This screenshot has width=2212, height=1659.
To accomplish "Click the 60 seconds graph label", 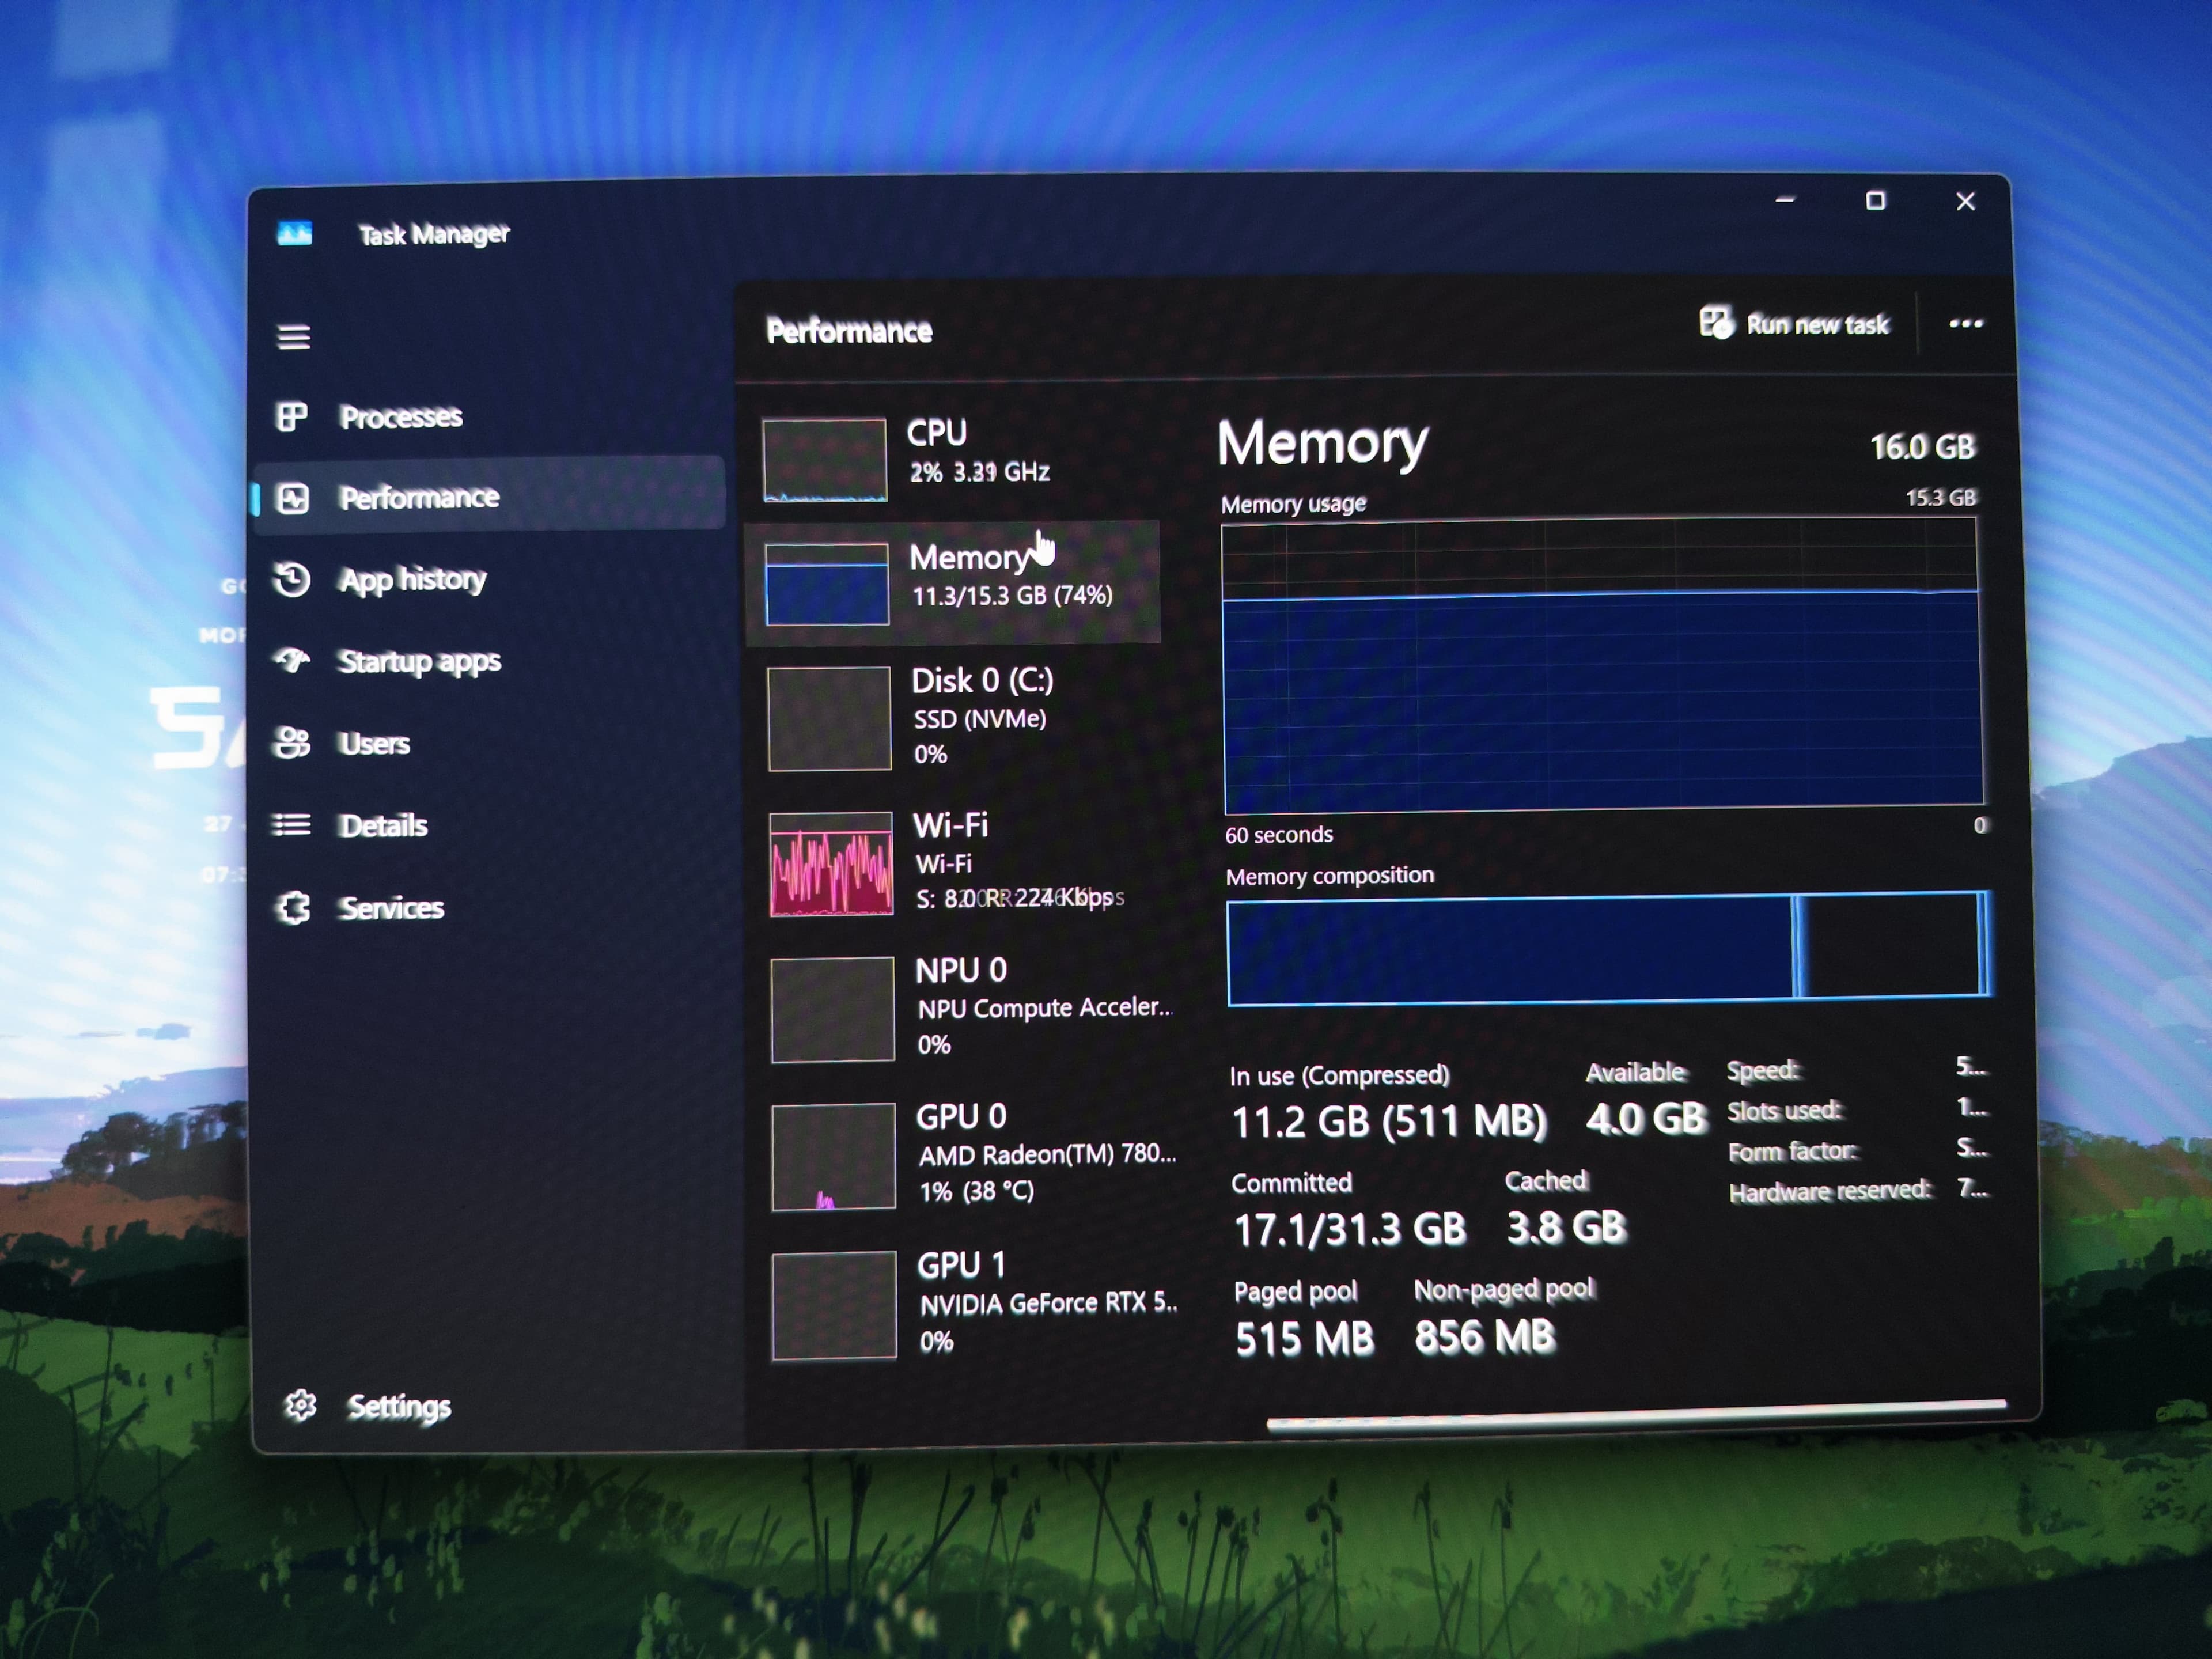I will (x=1279, y=835).
